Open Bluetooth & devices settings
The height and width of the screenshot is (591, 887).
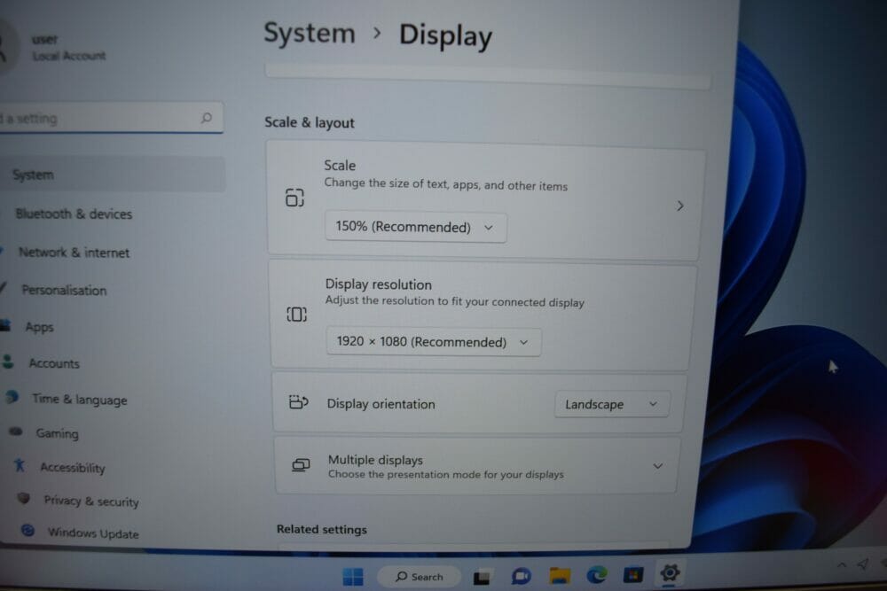pos(74,214)
